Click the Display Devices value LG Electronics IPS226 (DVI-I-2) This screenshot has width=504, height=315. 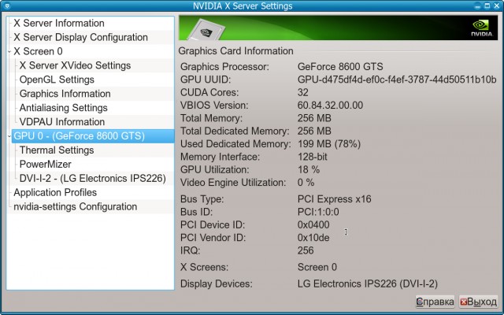point(368,283)
